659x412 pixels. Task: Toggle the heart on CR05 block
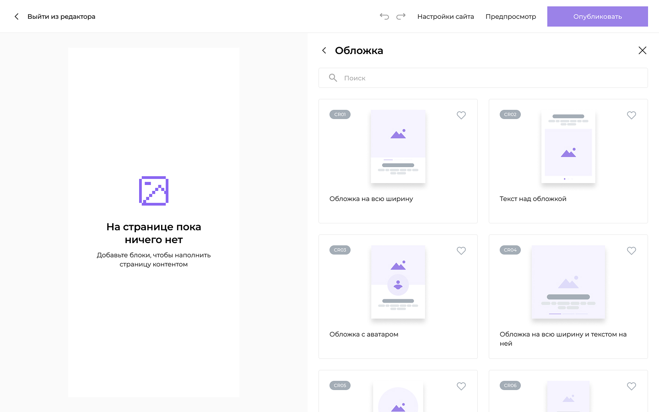461,386
